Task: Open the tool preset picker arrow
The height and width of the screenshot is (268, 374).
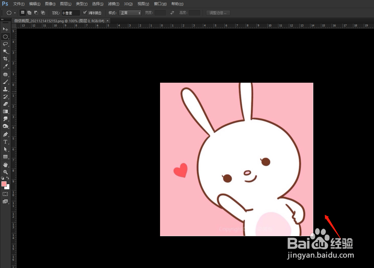Action: coord(15,13)
